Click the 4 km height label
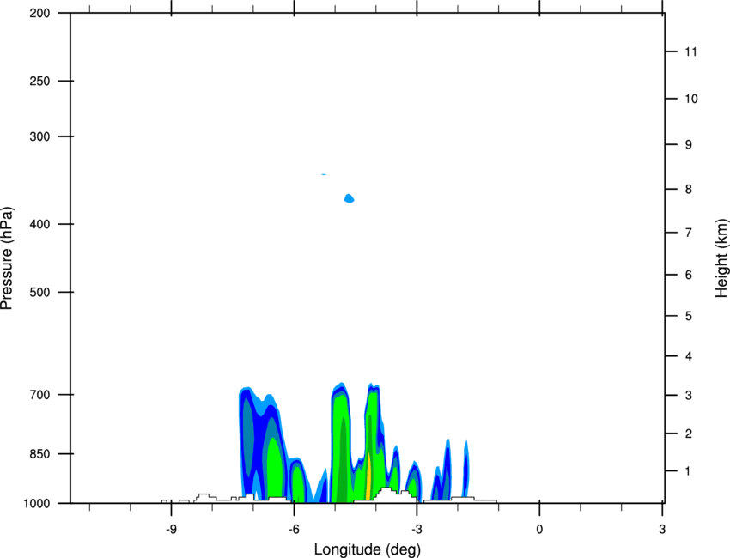Viewport: 730px width, 558px height. [689, 356]
